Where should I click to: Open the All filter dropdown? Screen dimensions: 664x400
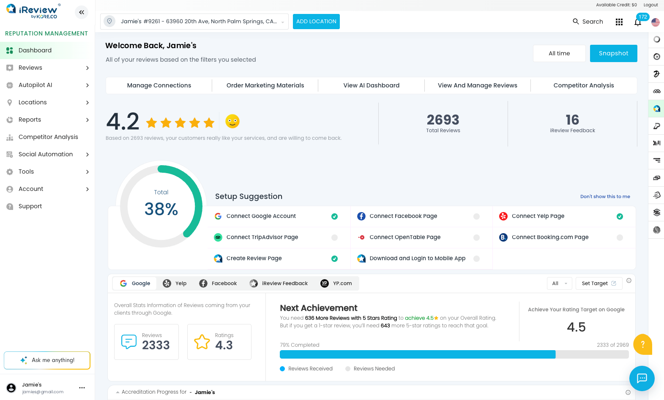pyautogui.click(x=559, y=283)
